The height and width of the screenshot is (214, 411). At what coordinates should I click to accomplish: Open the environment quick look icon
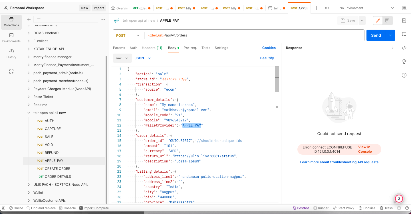(404, 8)
